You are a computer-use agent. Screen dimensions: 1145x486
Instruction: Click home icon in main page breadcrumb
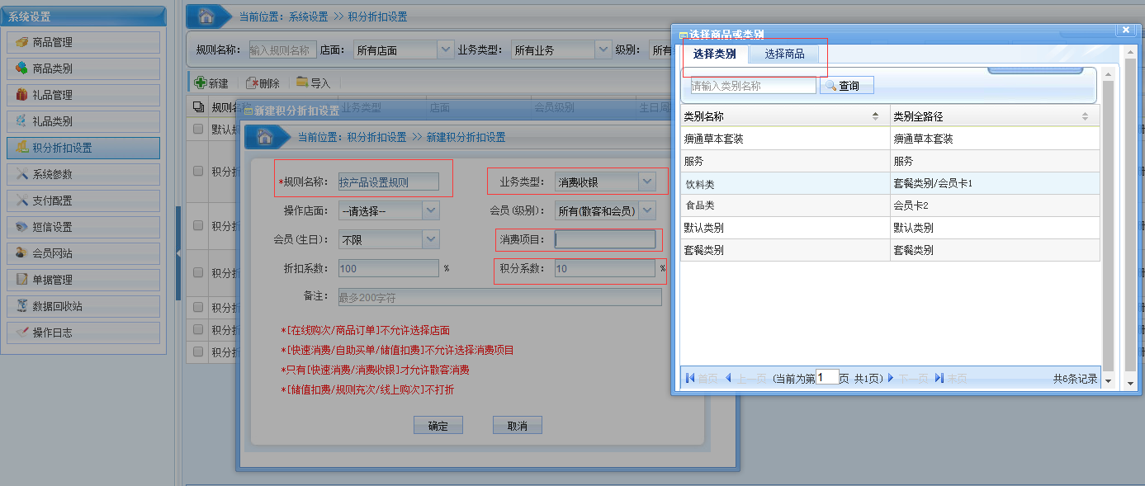207,17
